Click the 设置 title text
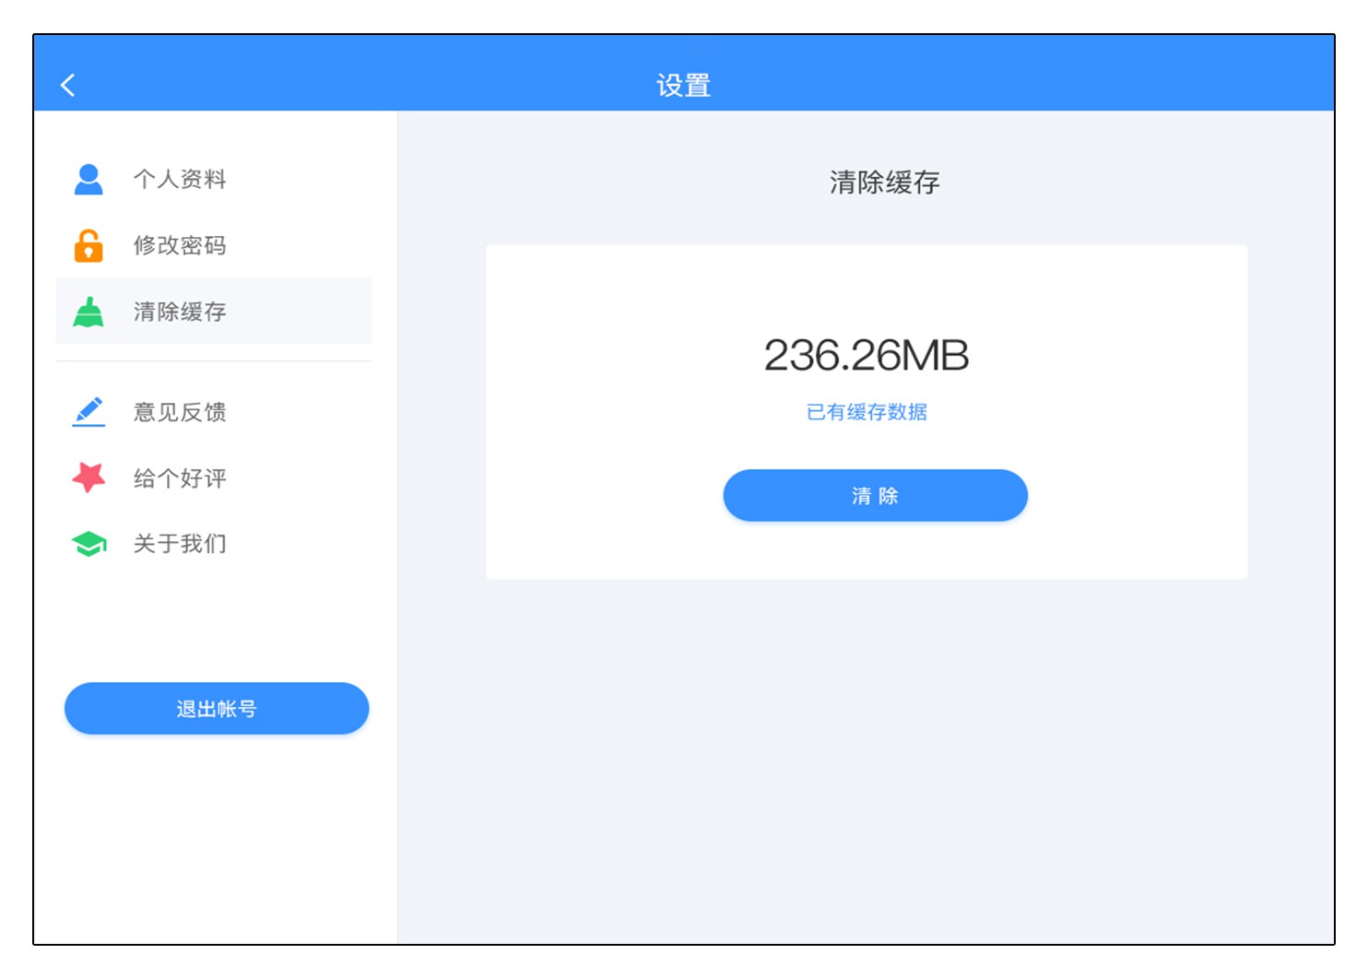Image resolution: width=1368 pixels, height=978 pixels. point(684,86)
